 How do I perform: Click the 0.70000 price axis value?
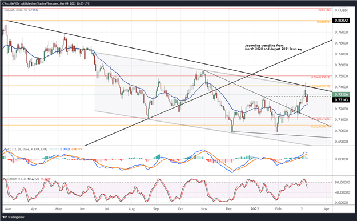tap(341, 131)
